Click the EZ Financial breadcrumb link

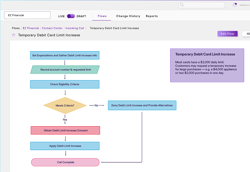pyautogui.click(x=31, y=28)
